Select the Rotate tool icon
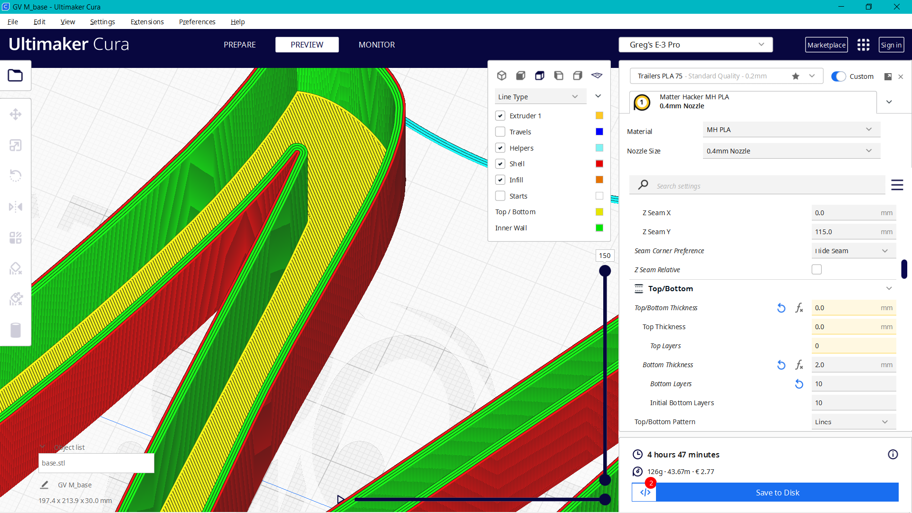Screen dimensions: 912x513 pyautogui.click(x=15, y=176)
